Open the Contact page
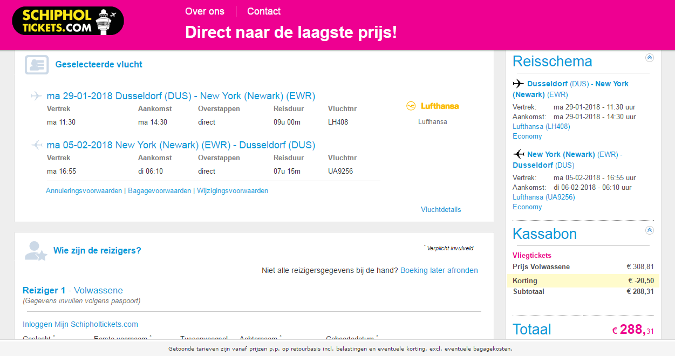This screenshot has height=356, width=675. tap(264, 11)
